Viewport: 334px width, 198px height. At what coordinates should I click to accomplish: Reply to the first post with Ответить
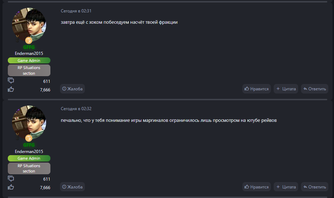[x=314, y=89]
